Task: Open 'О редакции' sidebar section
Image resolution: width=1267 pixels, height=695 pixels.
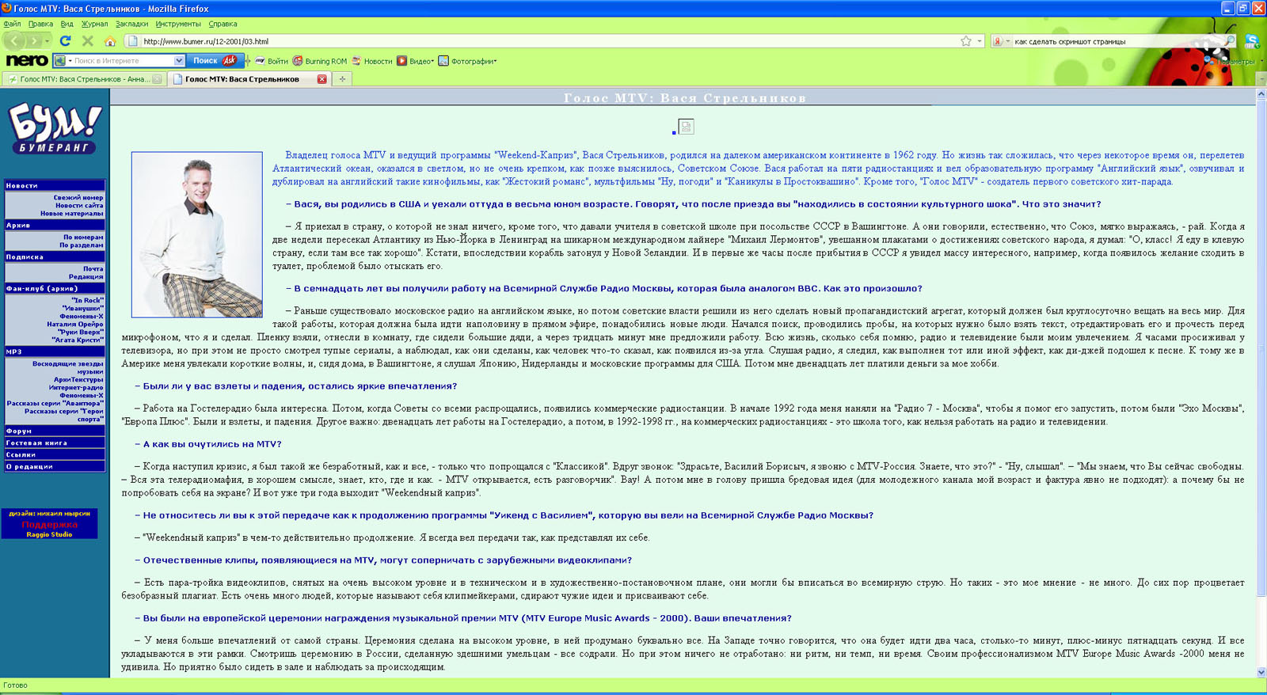Action: [55, 467]
